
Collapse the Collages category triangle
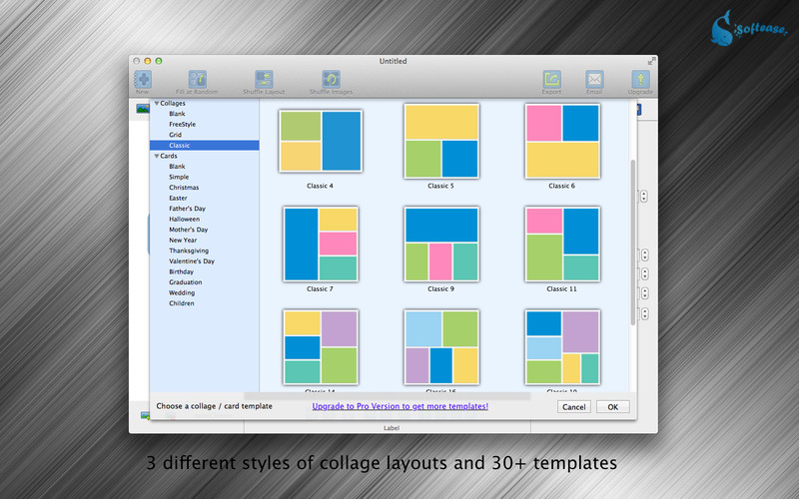click(x=156, y=104)
